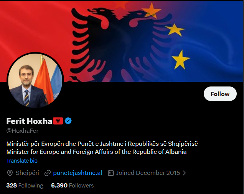Screen dimensions: 244x194
Task: Click the Shqipëri location text
Action: pyautogui.click(x=27, y=173)
